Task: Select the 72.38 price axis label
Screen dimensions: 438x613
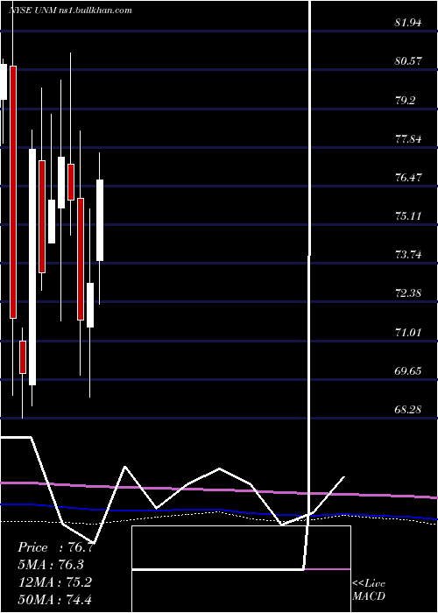Action: pos(408,292)
